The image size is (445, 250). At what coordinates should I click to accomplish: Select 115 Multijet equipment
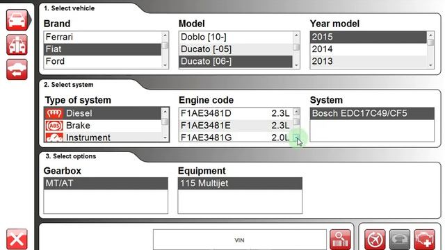[x=240, y=183]
